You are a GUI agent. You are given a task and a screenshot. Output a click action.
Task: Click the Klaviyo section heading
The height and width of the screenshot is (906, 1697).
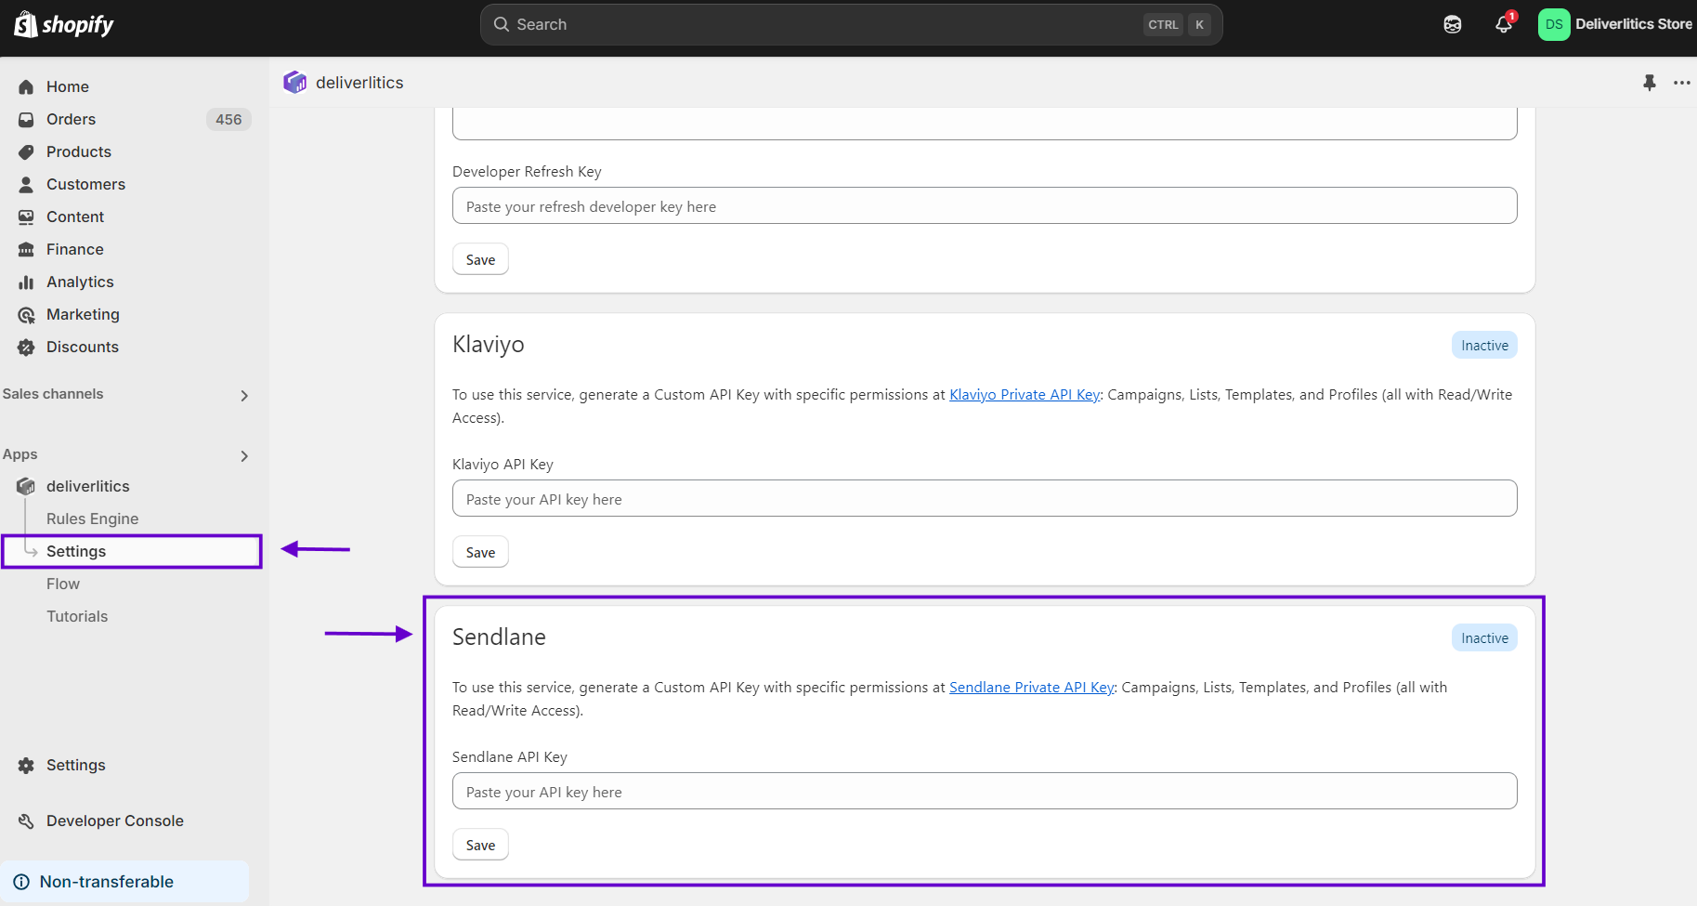tap(489, 345)
